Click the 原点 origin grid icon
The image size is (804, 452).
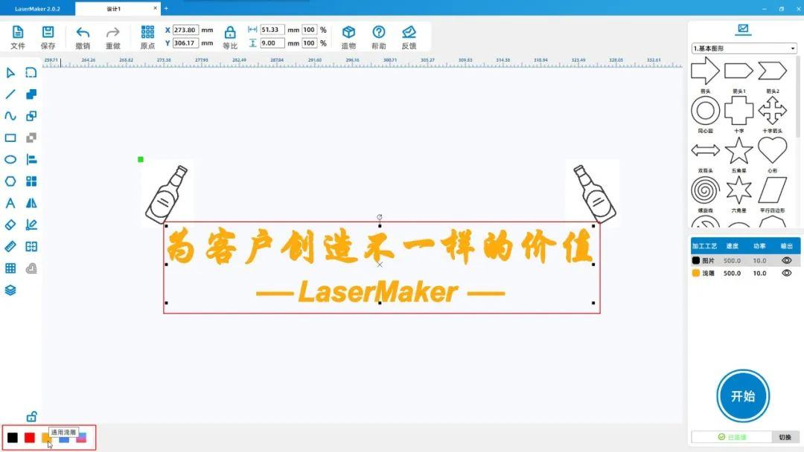click(147, 33)
